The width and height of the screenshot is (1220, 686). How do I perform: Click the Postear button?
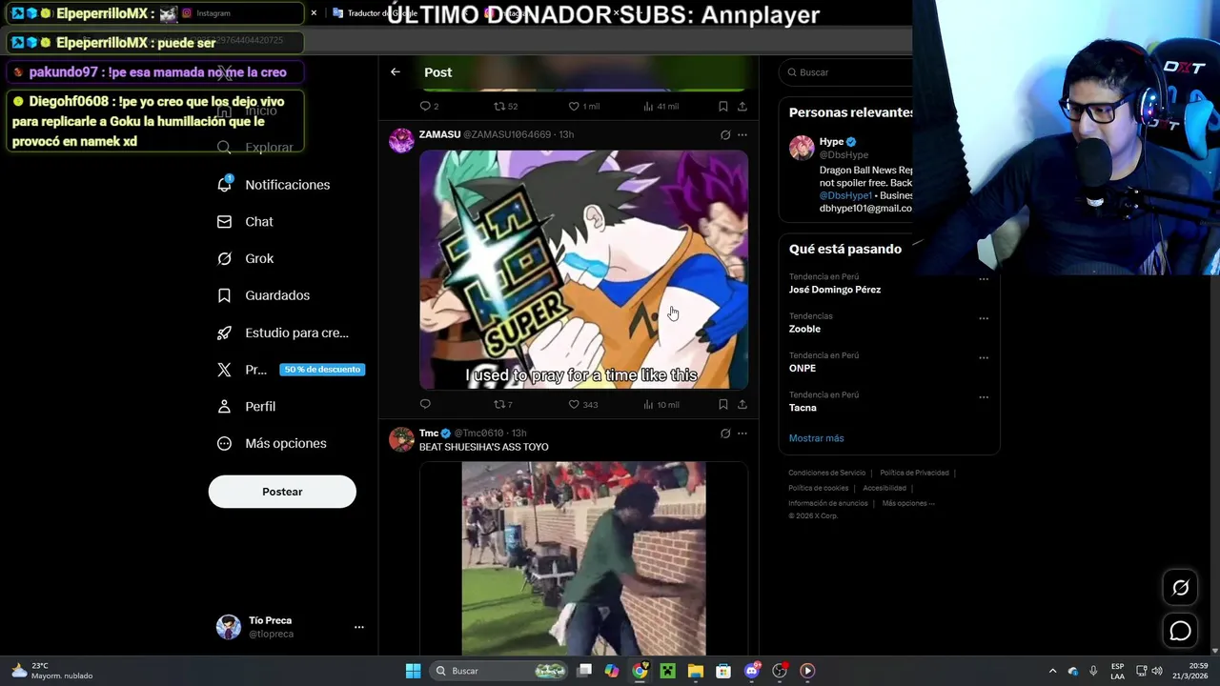tap(282, 492)
